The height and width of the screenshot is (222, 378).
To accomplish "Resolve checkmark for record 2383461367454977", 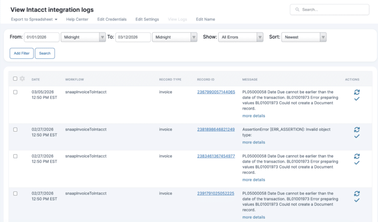I will click(x=357, y=163).
